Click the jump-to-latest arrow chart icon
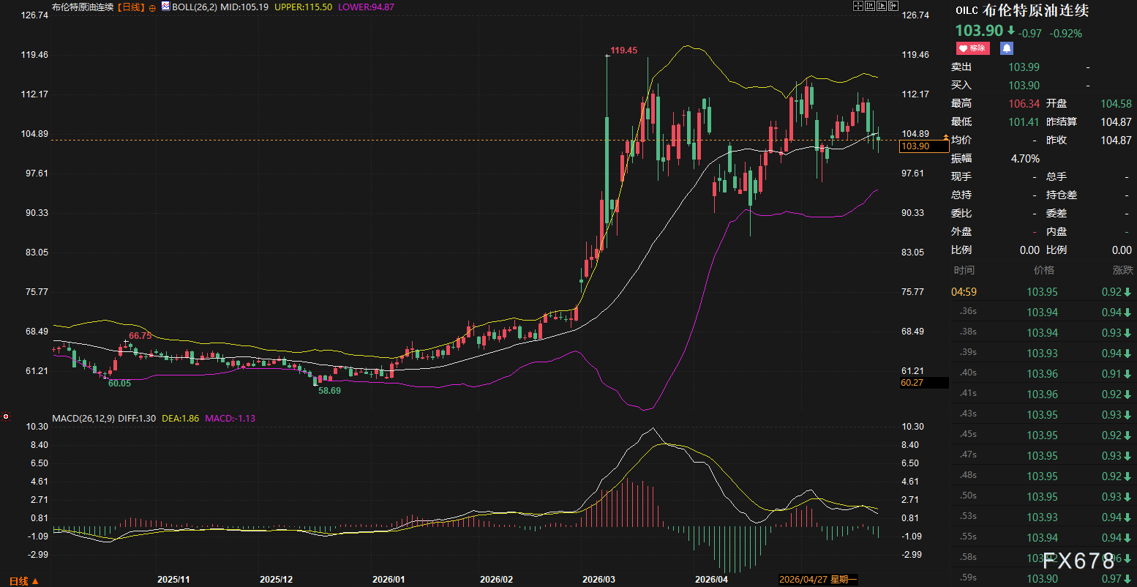Image resolution: width=1137 pixels, height=587 pixels. (893, 6)
